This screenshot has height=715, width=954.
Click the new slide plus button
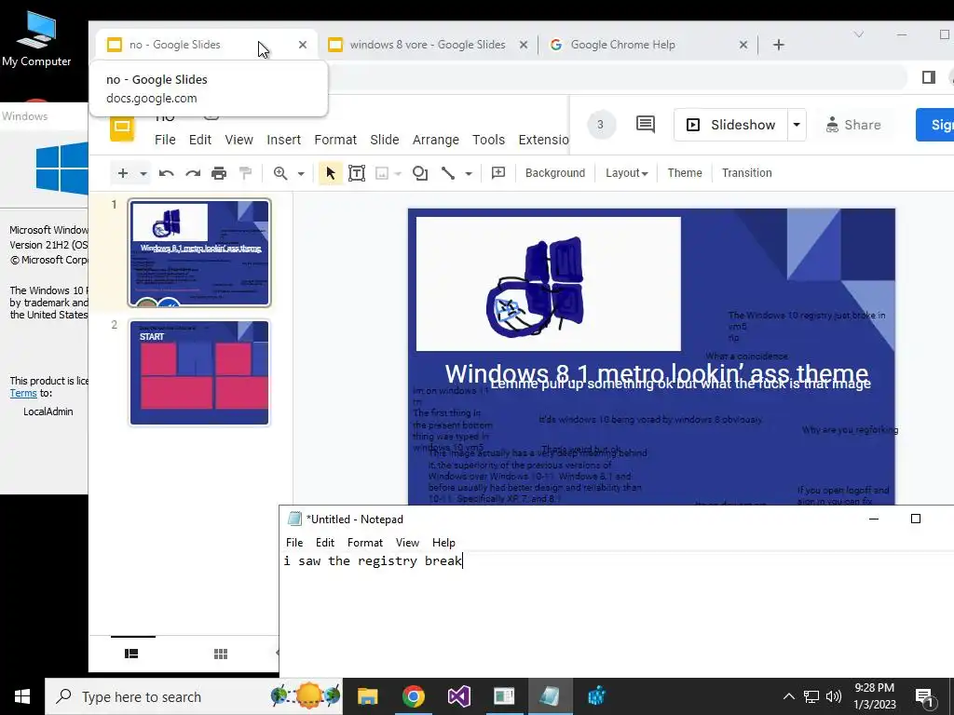(x=122, y=173)
